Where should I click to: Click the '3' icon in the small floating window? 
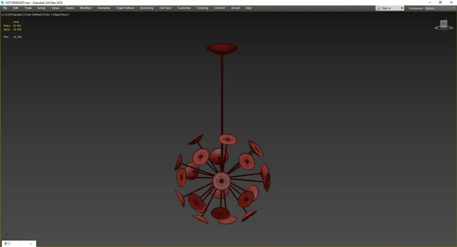tap(5, 244)
